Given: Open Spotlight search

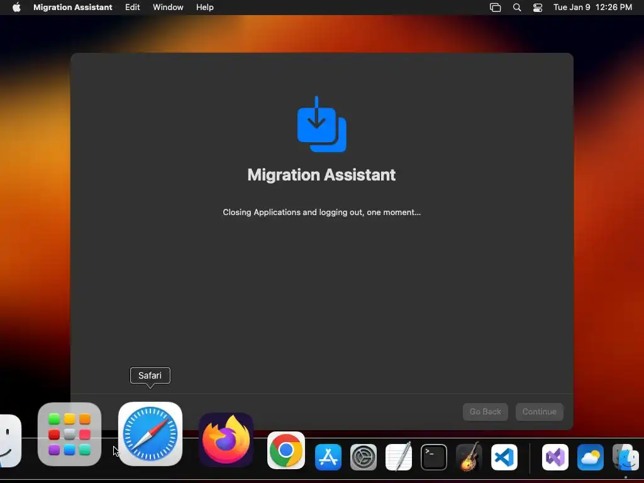Looking at the screenshot, I should click(x=517, y=8).
